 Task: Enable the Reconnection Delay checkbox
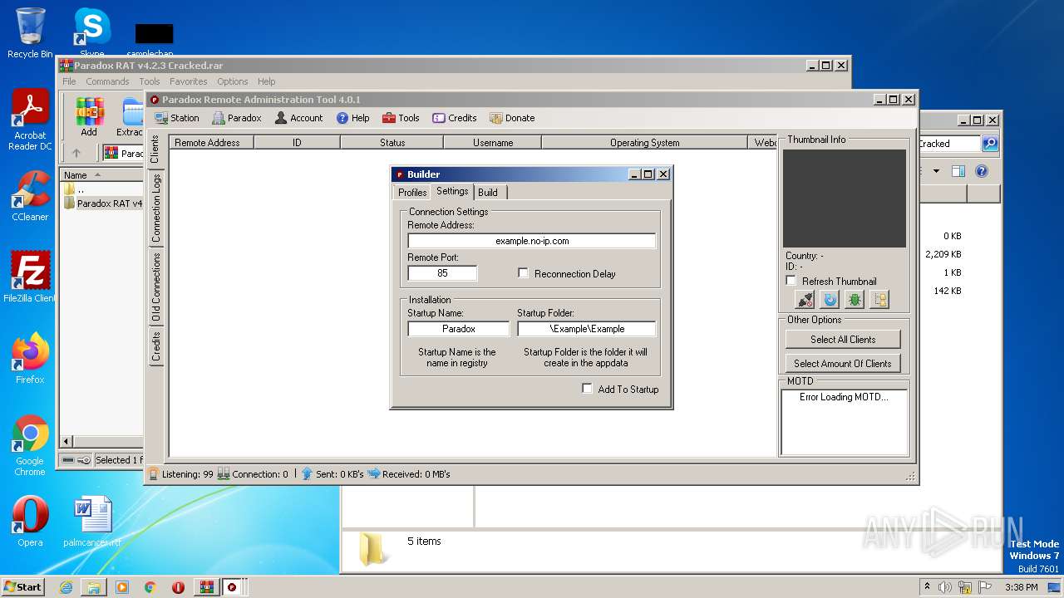523,273
